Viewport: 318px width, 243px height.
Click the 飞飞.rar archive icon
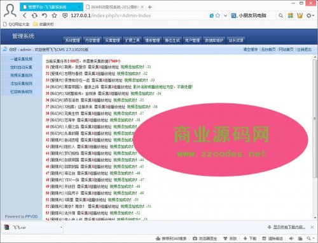point(7,227)
